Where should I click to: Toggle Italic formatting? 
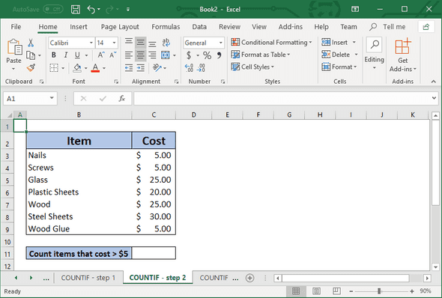tap(65, 55)
